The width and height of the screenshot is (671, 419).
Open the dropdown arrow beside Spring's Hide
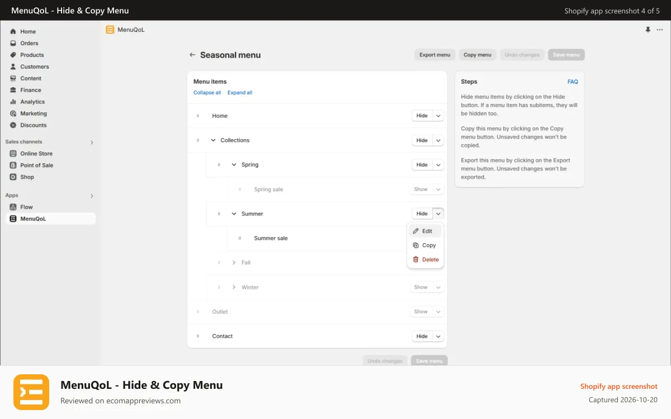[438, 165]
